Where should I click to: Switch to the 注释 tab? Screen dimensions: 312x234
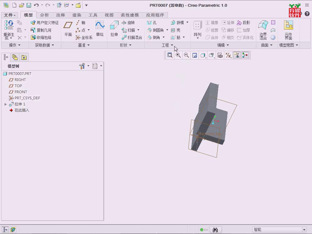click(x=61, y=15)
